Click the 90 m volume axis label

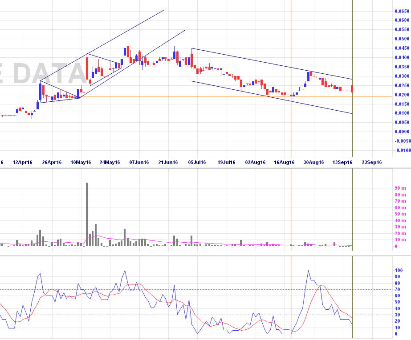[x=400, y=188]
